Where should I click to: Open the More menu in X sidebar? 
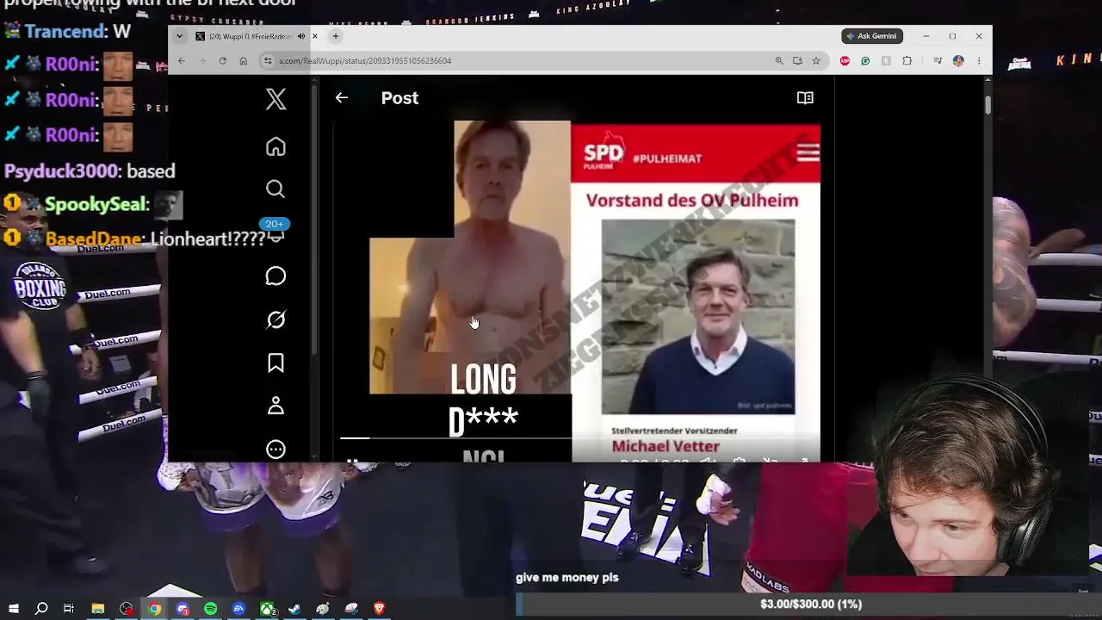[275, 449]
